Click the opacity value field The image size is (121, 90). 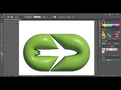click(48, 17)
